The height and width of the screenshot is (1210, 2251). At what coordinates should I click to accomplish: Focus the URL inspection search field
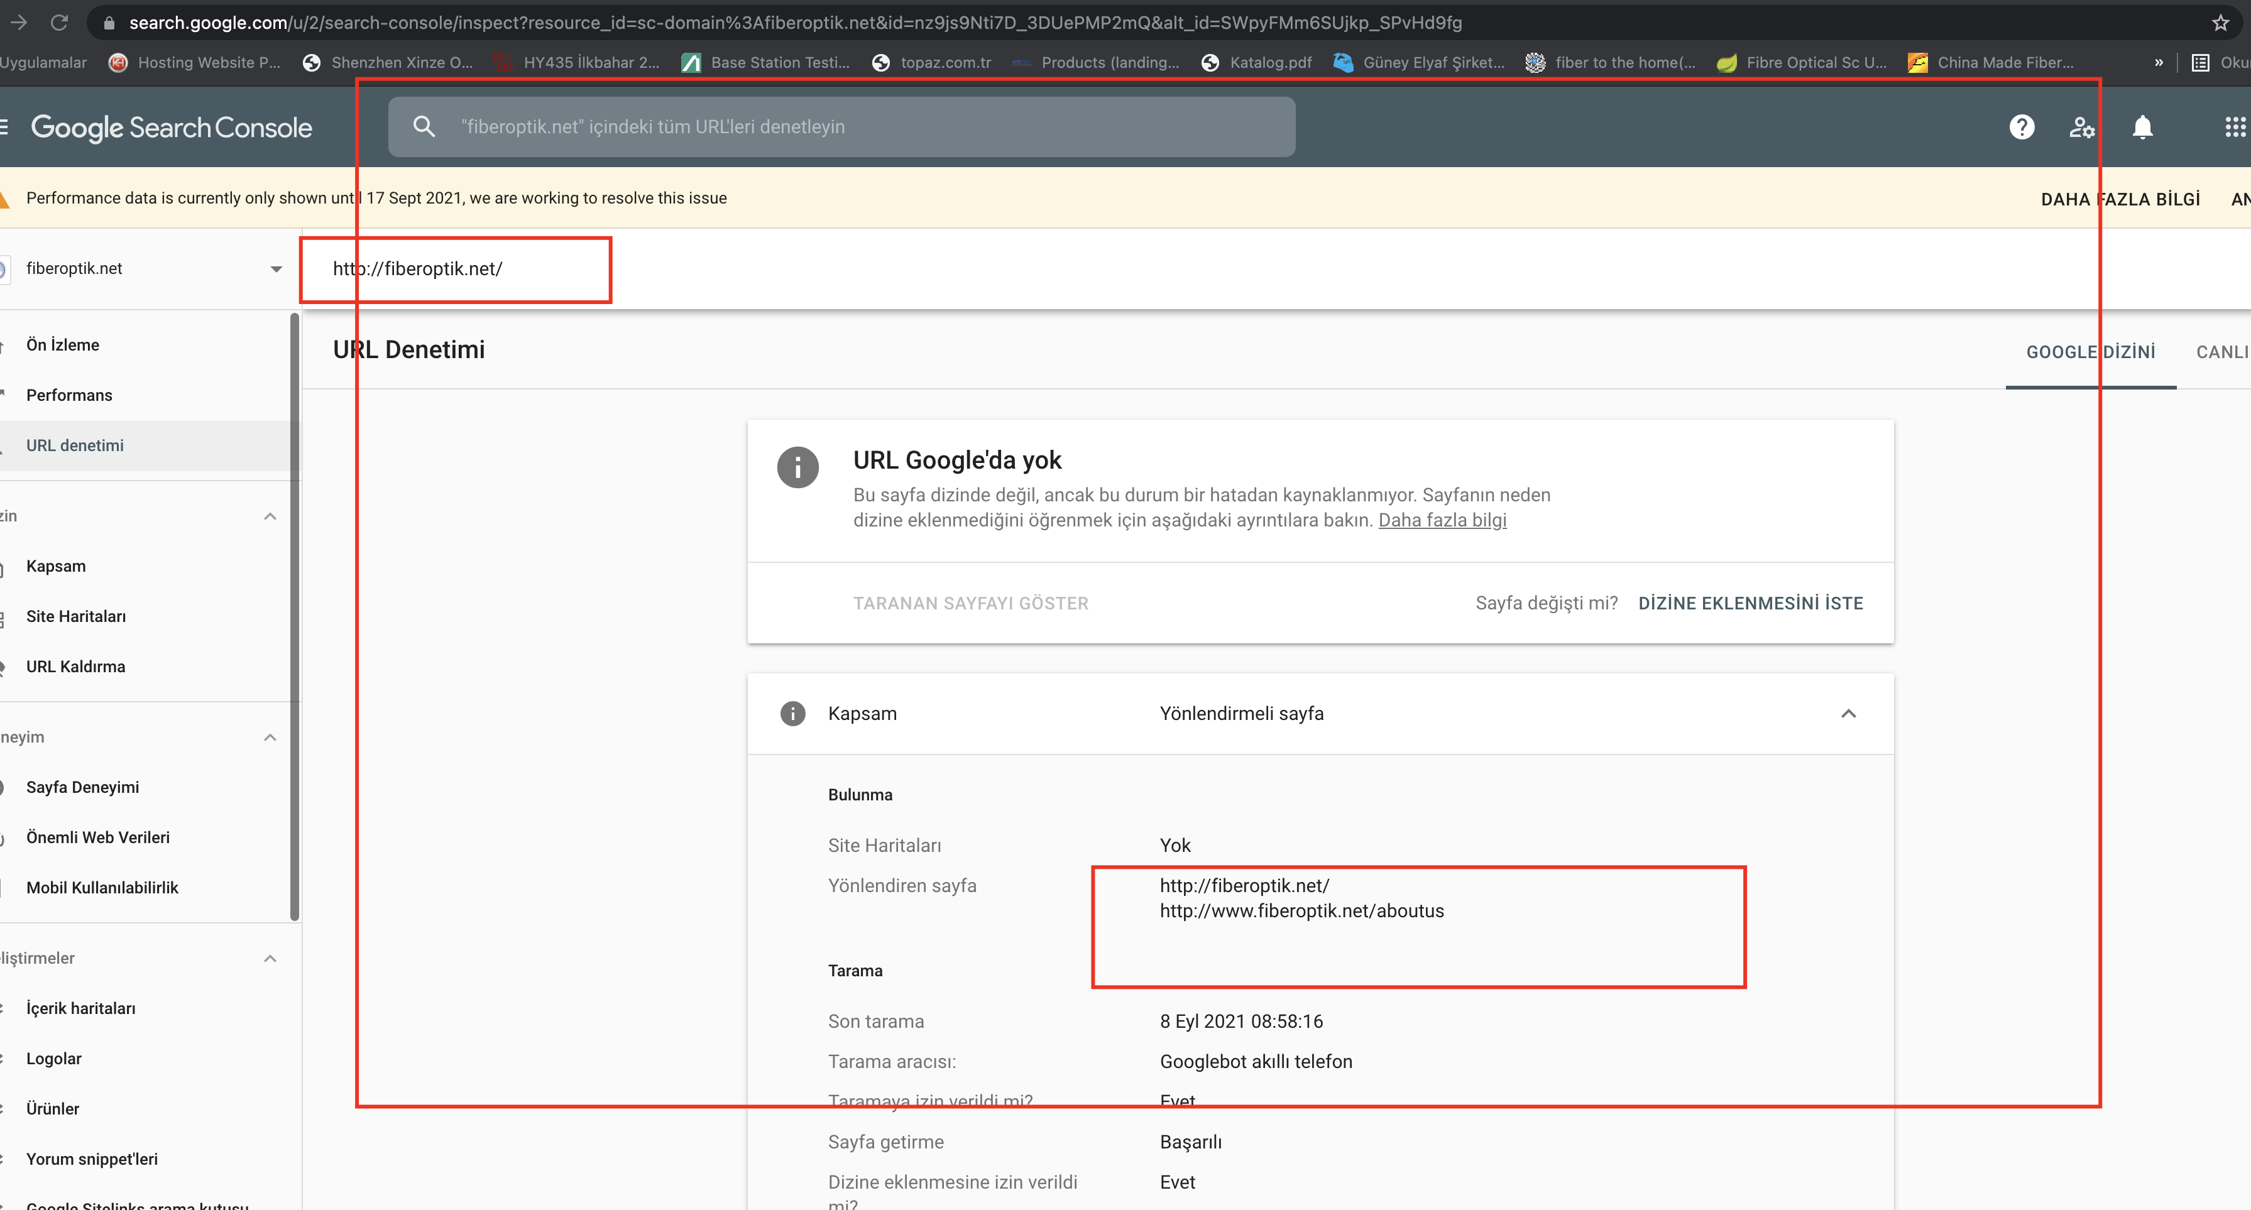[841, 127]
